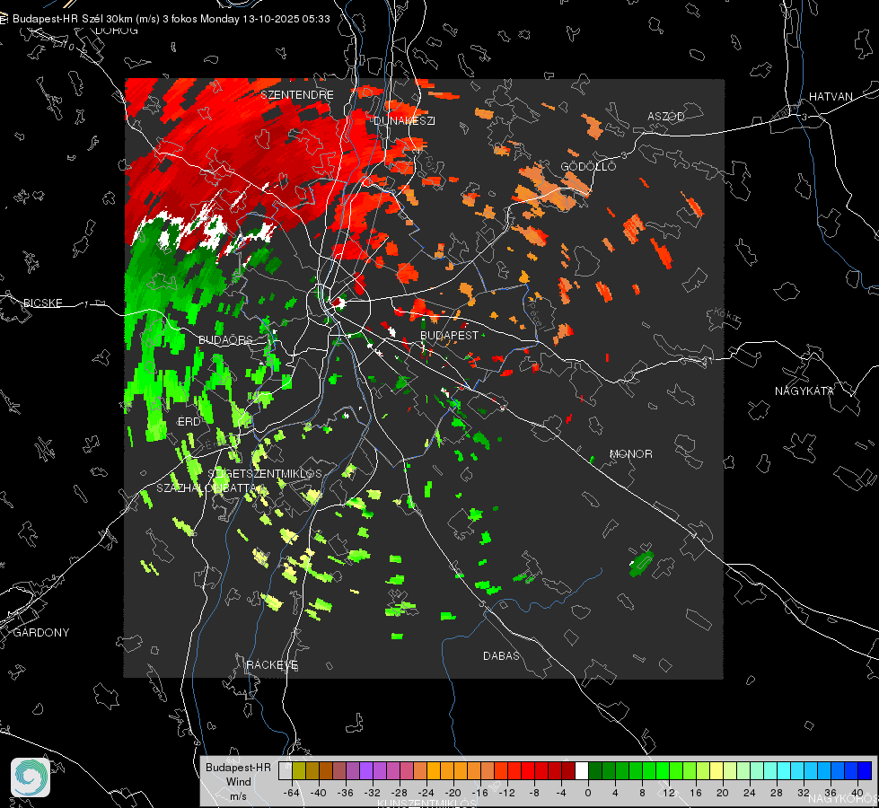
Task: Click the 'BICSKE' map label
Action: [x=42, y=303]
